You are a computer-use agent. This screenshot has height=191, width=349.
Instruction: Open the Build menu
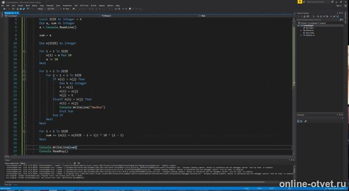tap(28, 5)
